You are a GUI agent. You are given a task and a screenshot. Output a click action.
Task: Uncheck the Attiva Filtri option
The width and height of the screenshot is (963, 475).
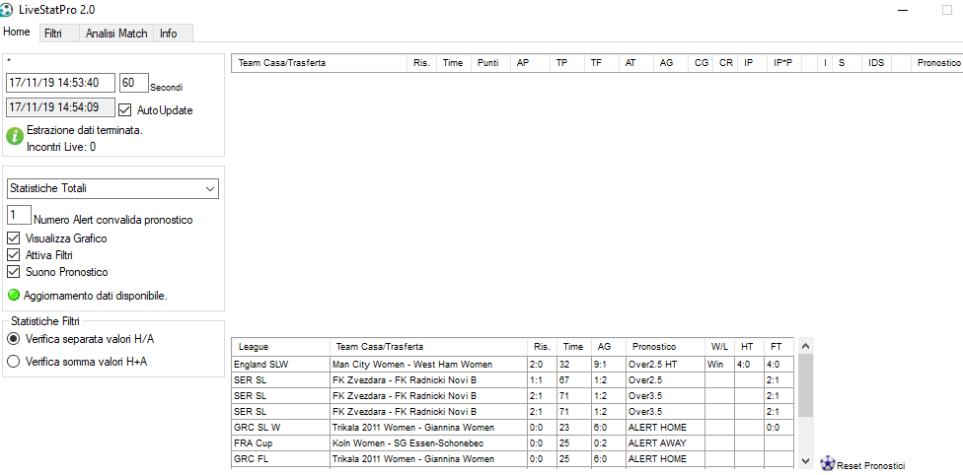click(14, 255)
